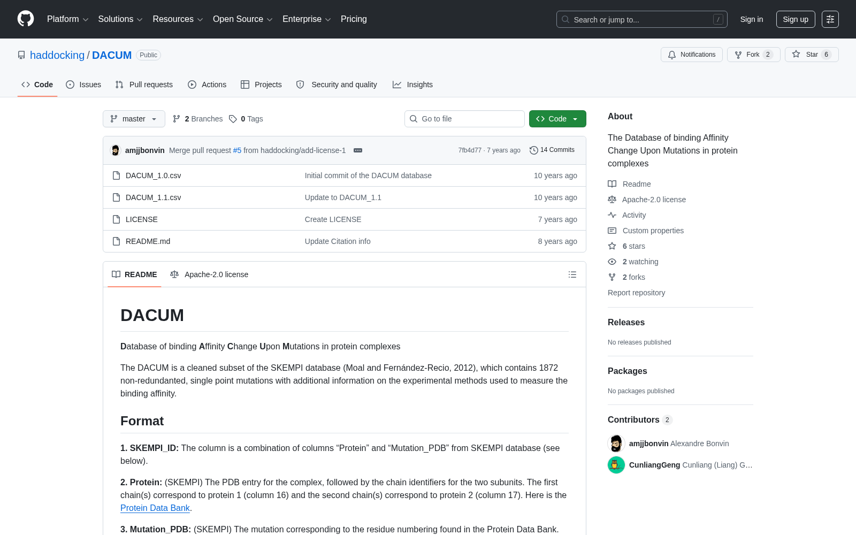Switch to the Insights tab
This screenshot has width=856, height=535.
click(412, 85)
